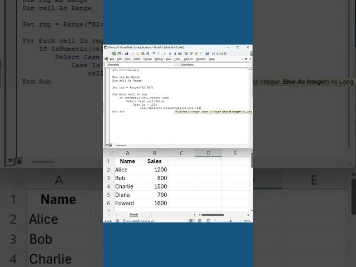Toggle Design Mode icon in toolbar
The height and width of the screenshot is (267, 356).
click(180, 53)
